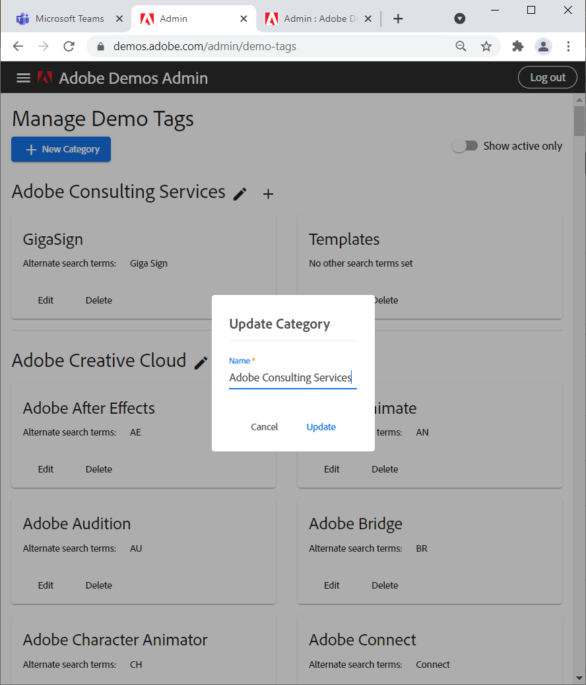This screenshot has width=586, height=685.
Task: Open Chrome three-dot menu
Action: click(x=568, y=46)
